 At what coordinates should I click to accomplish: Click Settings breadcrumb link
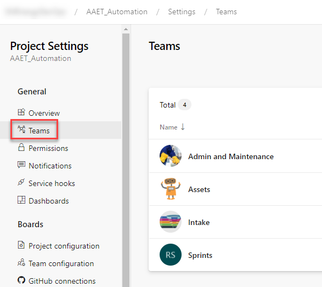(182, 12)
